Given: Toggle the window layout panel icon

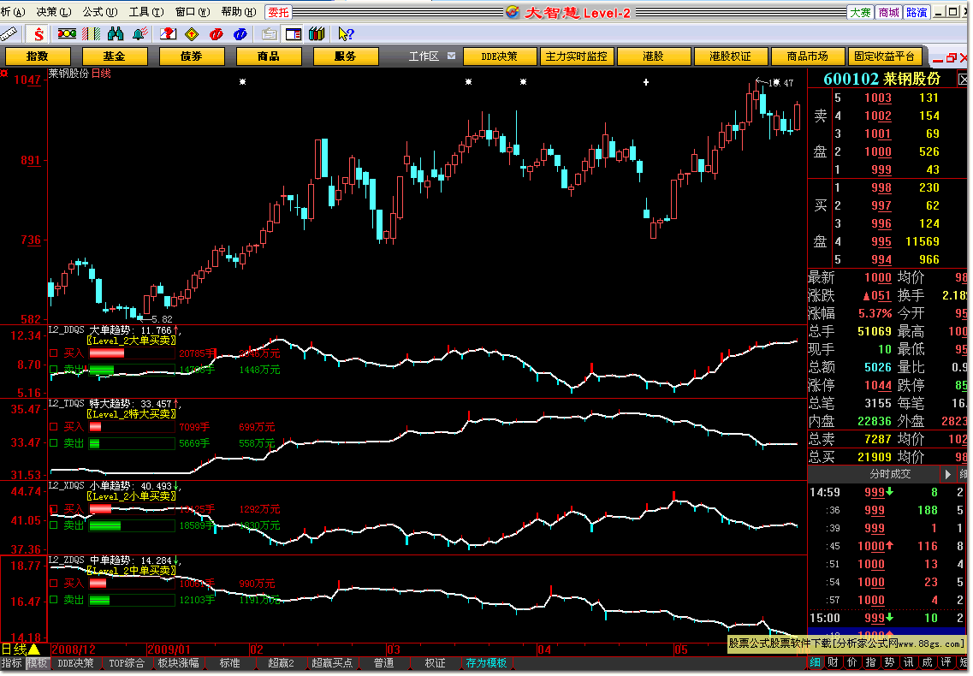Looking at the screenshot, I should [293, 34].
